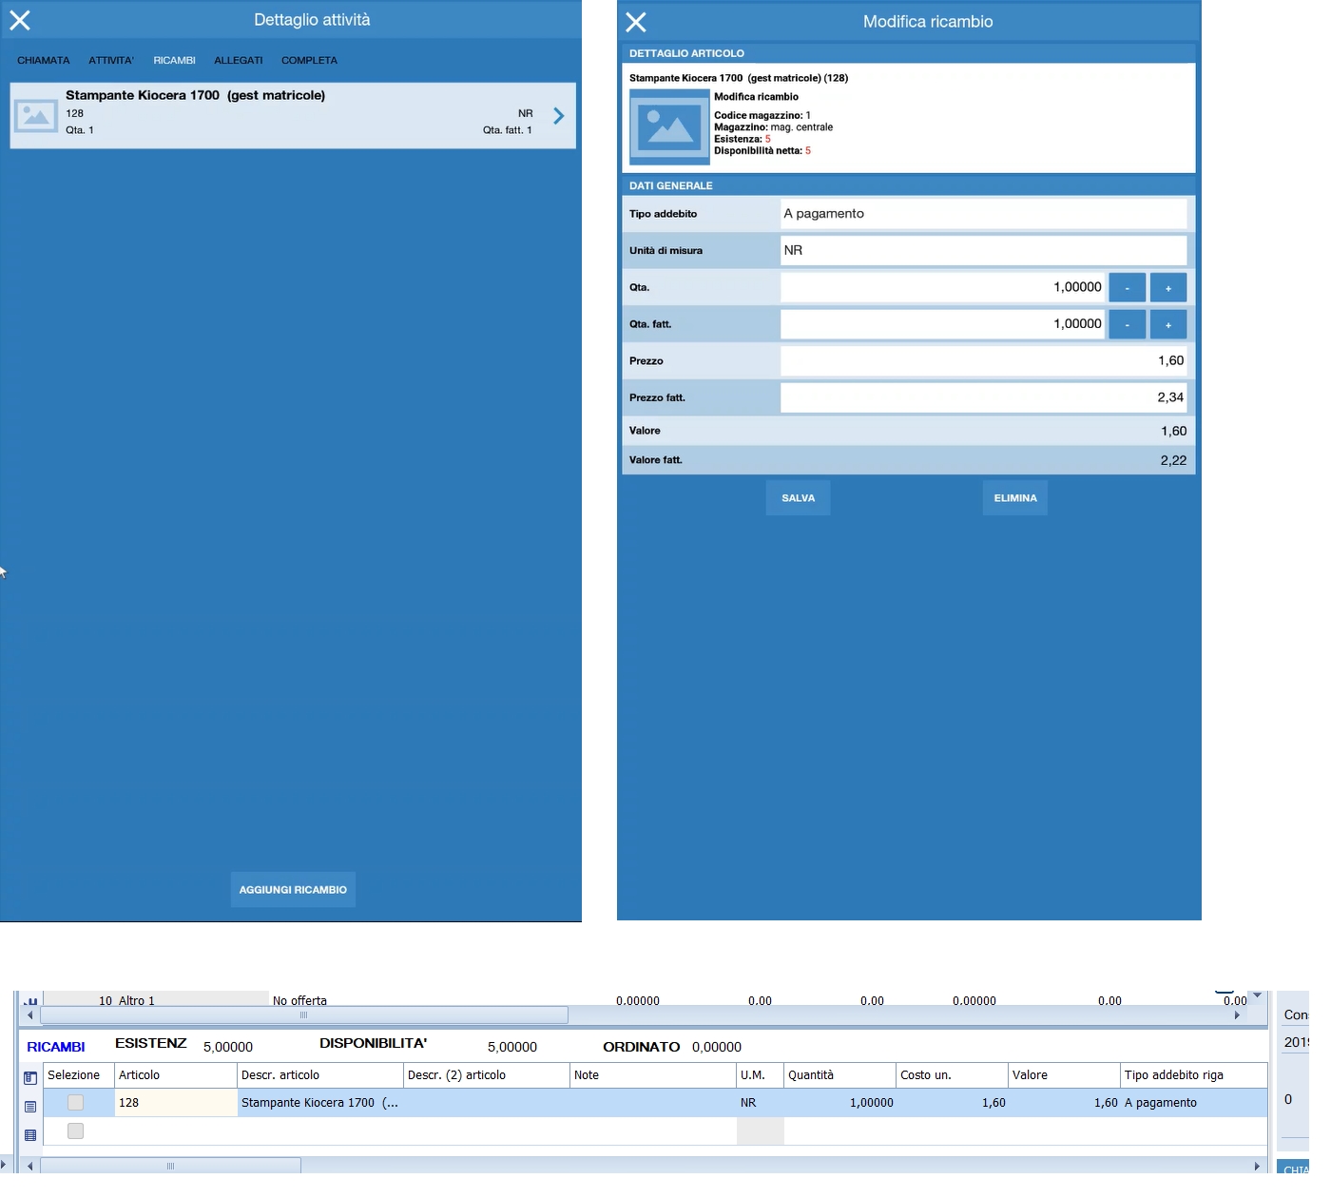The image size is (1331, 1198).
Task: Click the right arrow of the ricambi grid scrollbar
Action: pyautogui.click(x=1257, y=1166)
